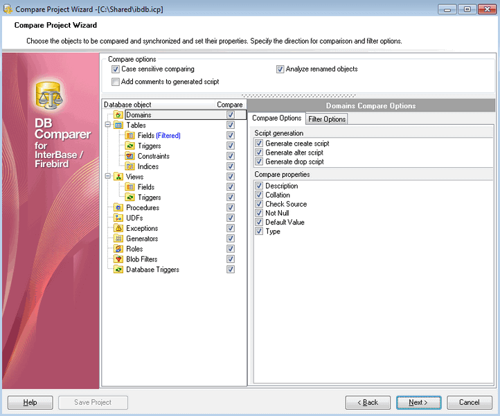This screenshot has height=416, width=500.
Task: Collapse the Tables tree node
Action: point(108,125)
